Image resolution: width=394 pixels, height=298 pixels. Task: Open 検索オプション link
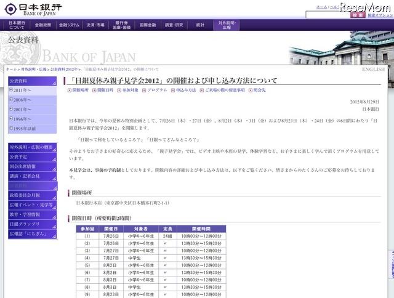pos(380,15)
